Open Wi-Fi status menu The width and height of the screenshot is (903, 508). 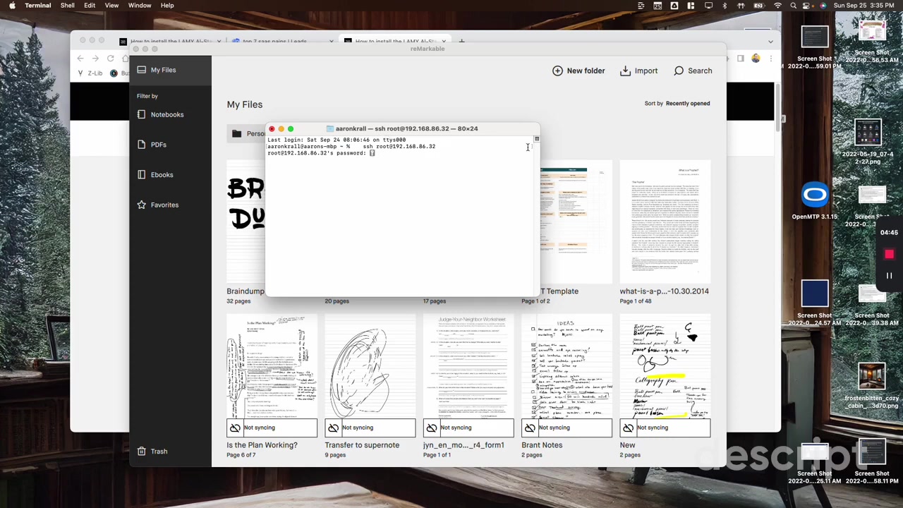[x=778, y=6]
